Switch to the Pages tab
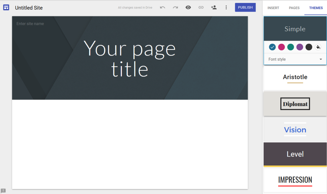Image resolution: width=327 pixels, height=194 pixels. click(x=294, y=8)
